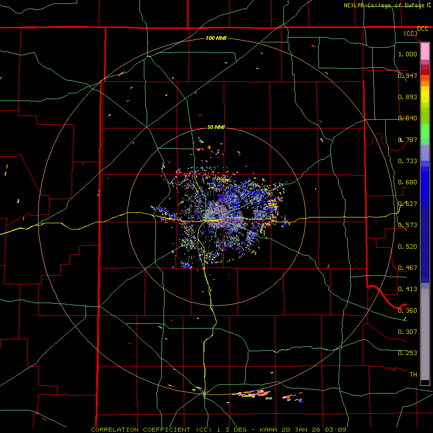This screenshot has width=433, height=433.
Task: Click the KAMA radar site identifier
Action: [268, 430]
